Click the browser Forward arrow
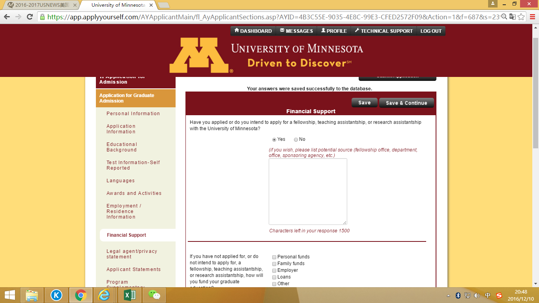 point(18,17)
